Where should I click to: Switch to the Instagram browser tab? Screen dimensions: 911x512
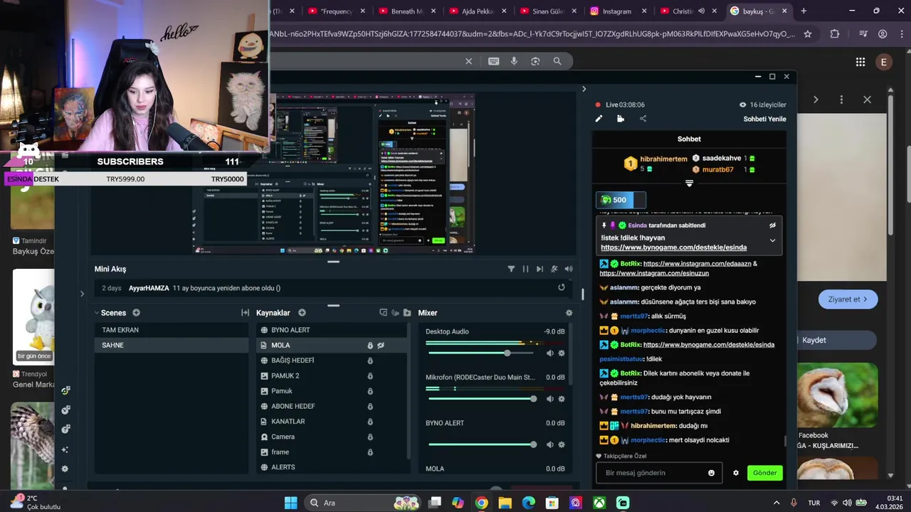point(617,11)
